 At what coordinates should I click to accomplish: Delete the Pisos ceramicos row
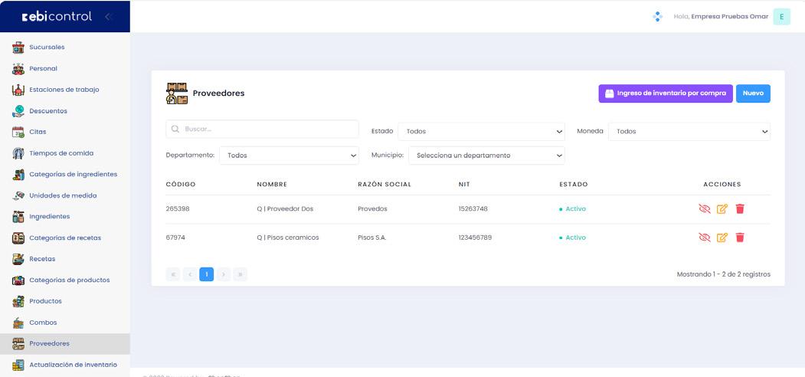pos(740,238)
